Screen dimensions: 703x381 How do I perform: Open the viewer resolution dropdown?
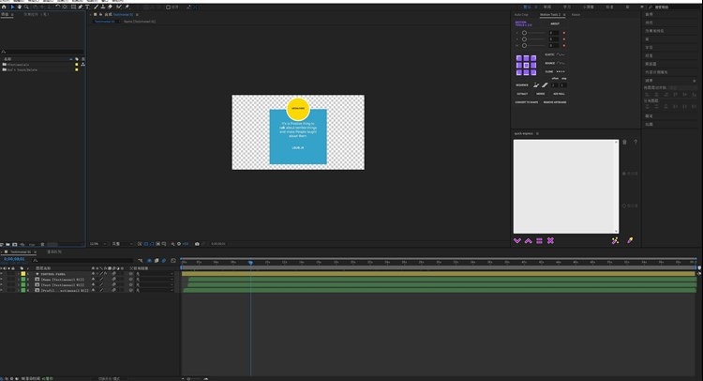pyautogui.click(x=123, y=244)
